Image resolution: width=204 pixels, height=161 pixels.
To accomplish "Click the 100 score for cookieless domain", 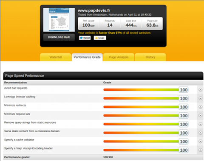I will pyautogui.click(x=184, y=133).
